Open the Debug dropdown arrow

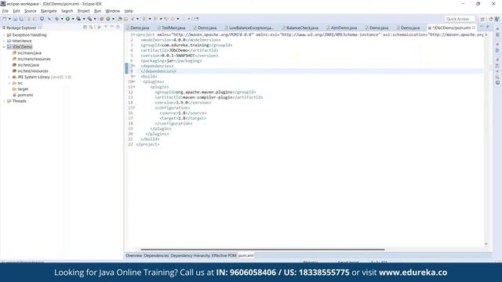tap(62, 19)
